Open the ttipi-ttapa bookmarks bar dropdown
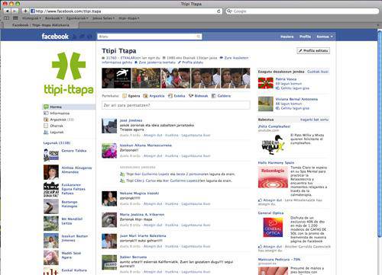The width and height of the screenshot is (382, 275). pos(129,18)
